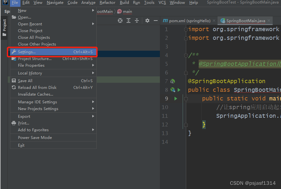
Task: Click line number 14 in gutter
Action: [165, 142]
